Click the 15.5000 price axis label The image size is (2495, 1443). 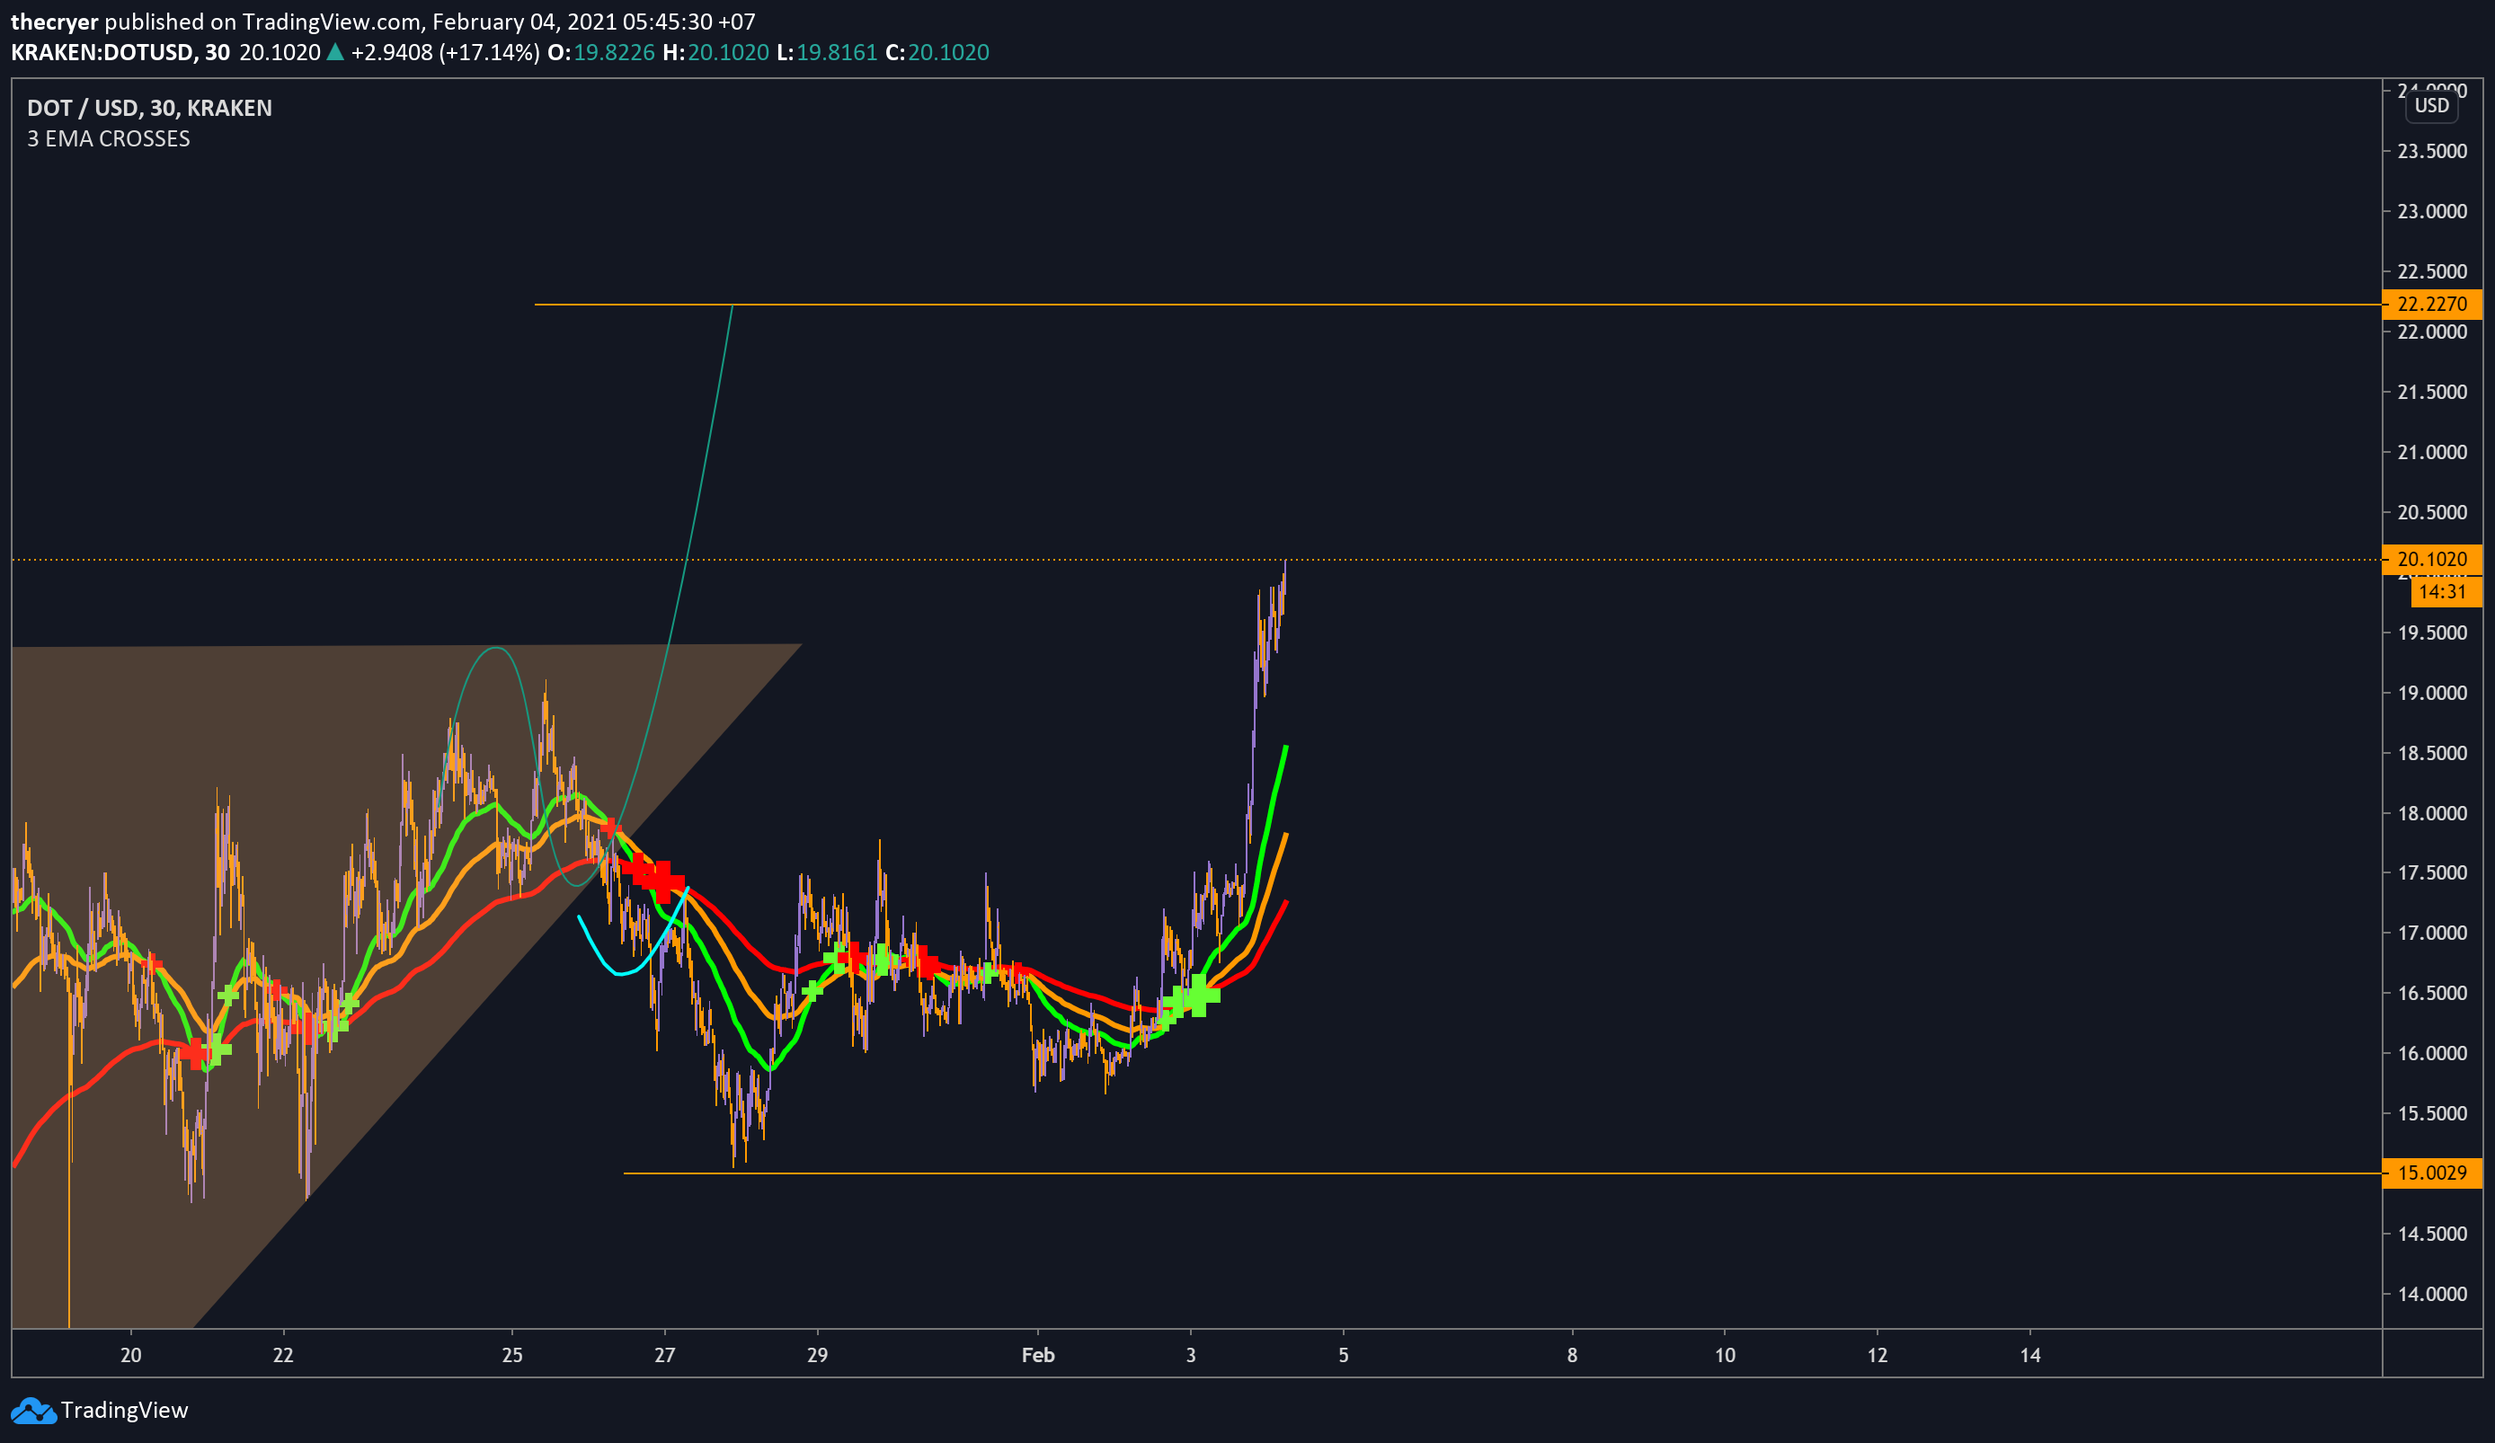point(2431,1113)
